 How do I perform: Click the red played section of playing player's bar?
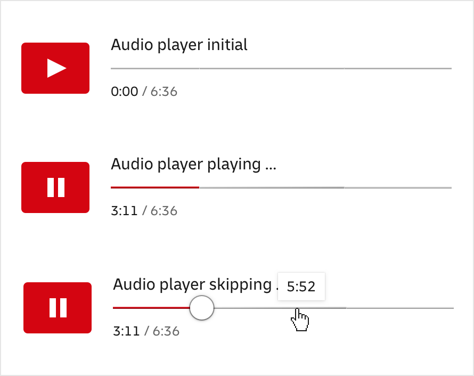point(154,187)
